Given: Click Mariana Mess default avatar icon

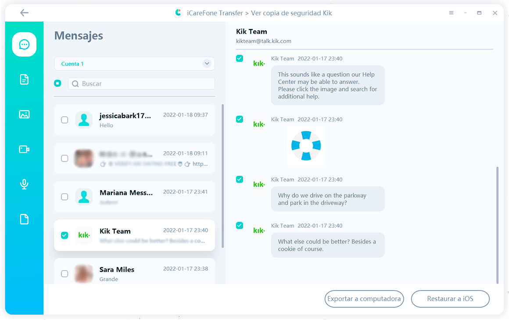Looking at the screenshot, I should pos(84,197).
